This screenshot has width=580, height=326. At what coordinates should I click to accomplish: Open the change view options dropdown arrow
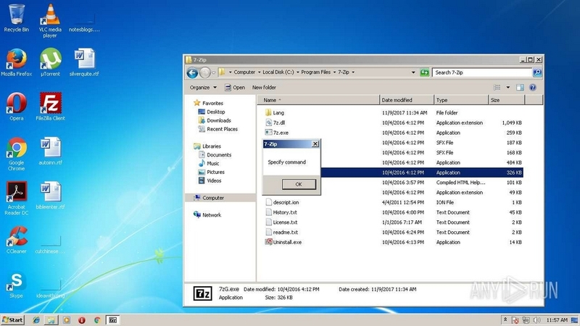pyautogui.click(x=508, y=88)
